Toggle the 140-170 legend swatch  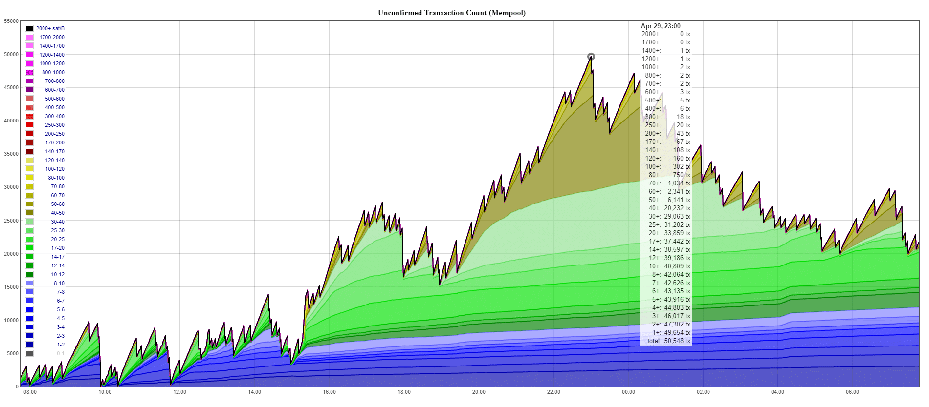click(x=29, y=151)
